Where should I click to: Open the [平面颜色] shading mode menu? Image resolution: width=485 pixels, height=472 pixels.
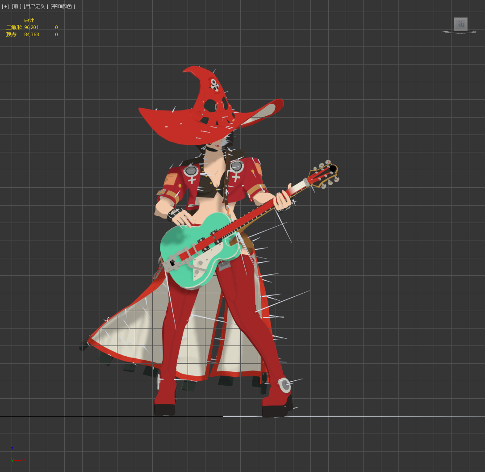(63, 6)
